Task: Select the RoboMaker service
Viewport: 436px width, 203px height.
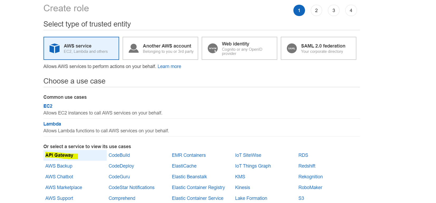Action: [310, 188]
